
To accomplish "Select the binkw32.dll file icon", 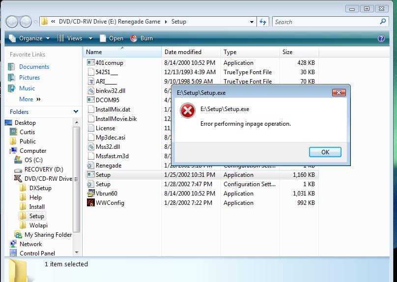I will coord(91,91).
